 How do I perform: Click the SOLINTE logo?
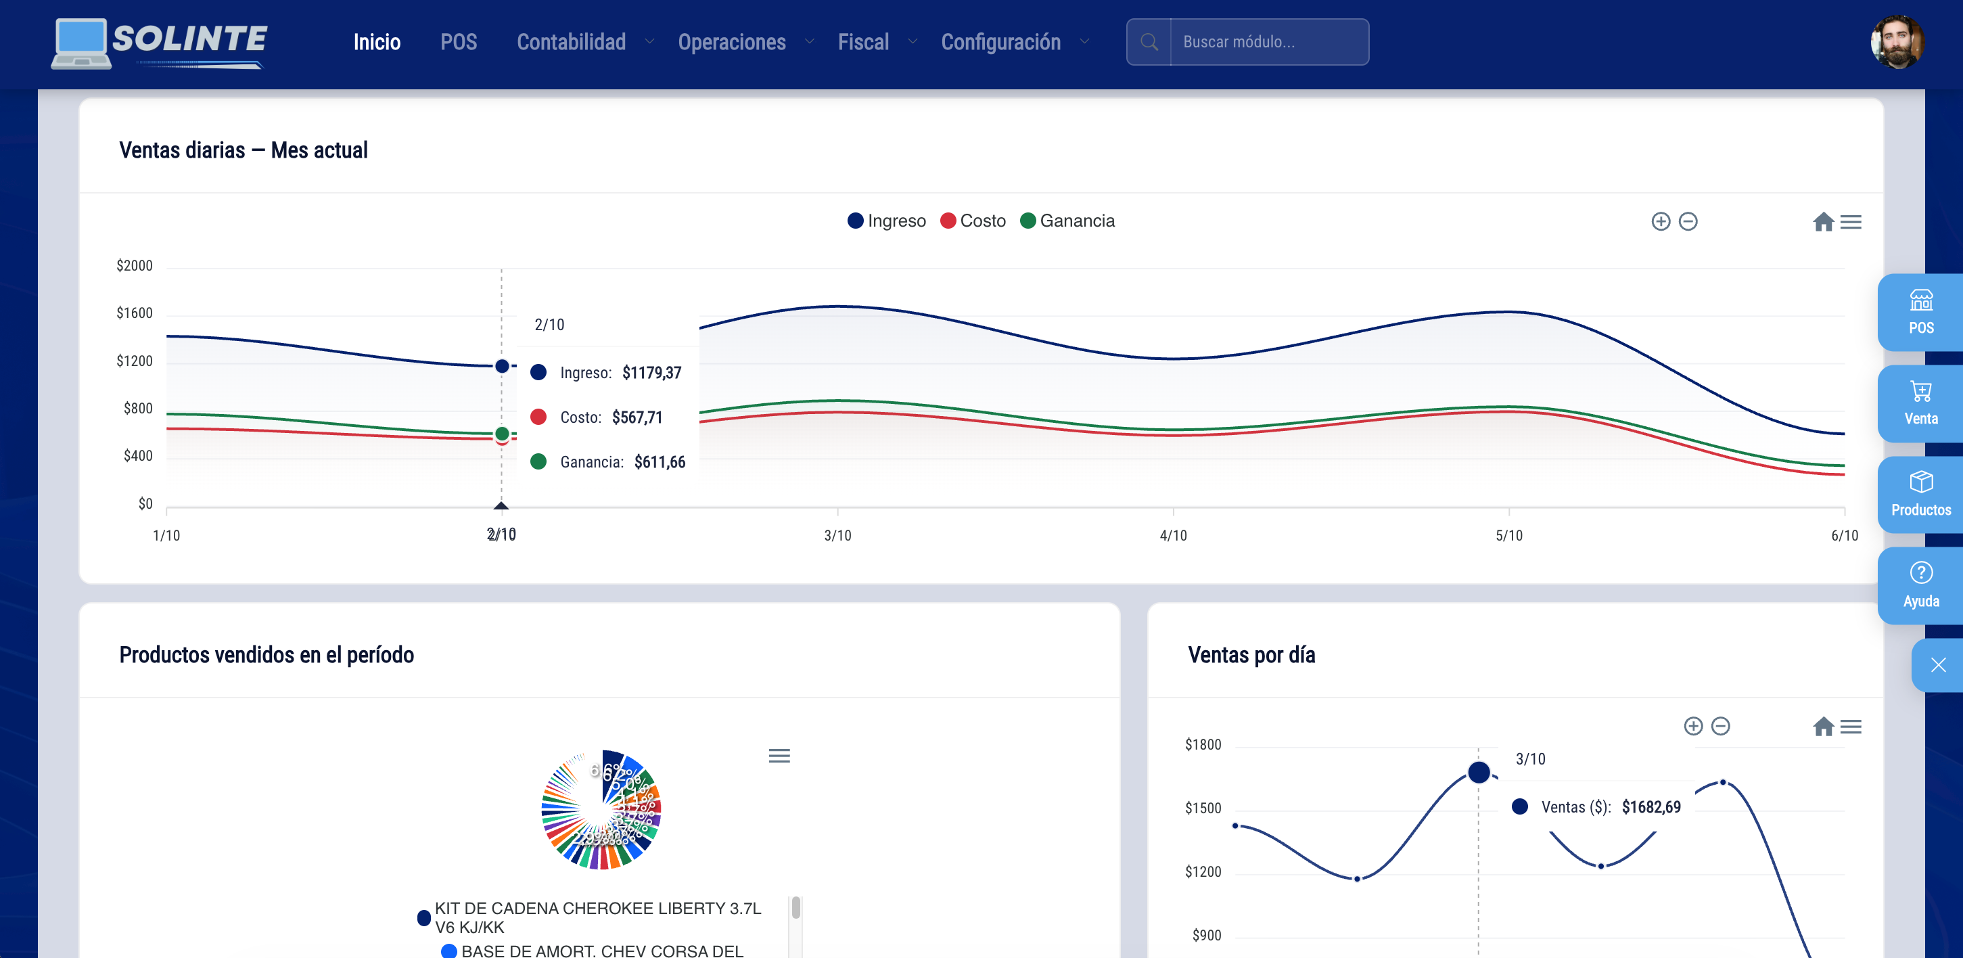click(159, 43)
